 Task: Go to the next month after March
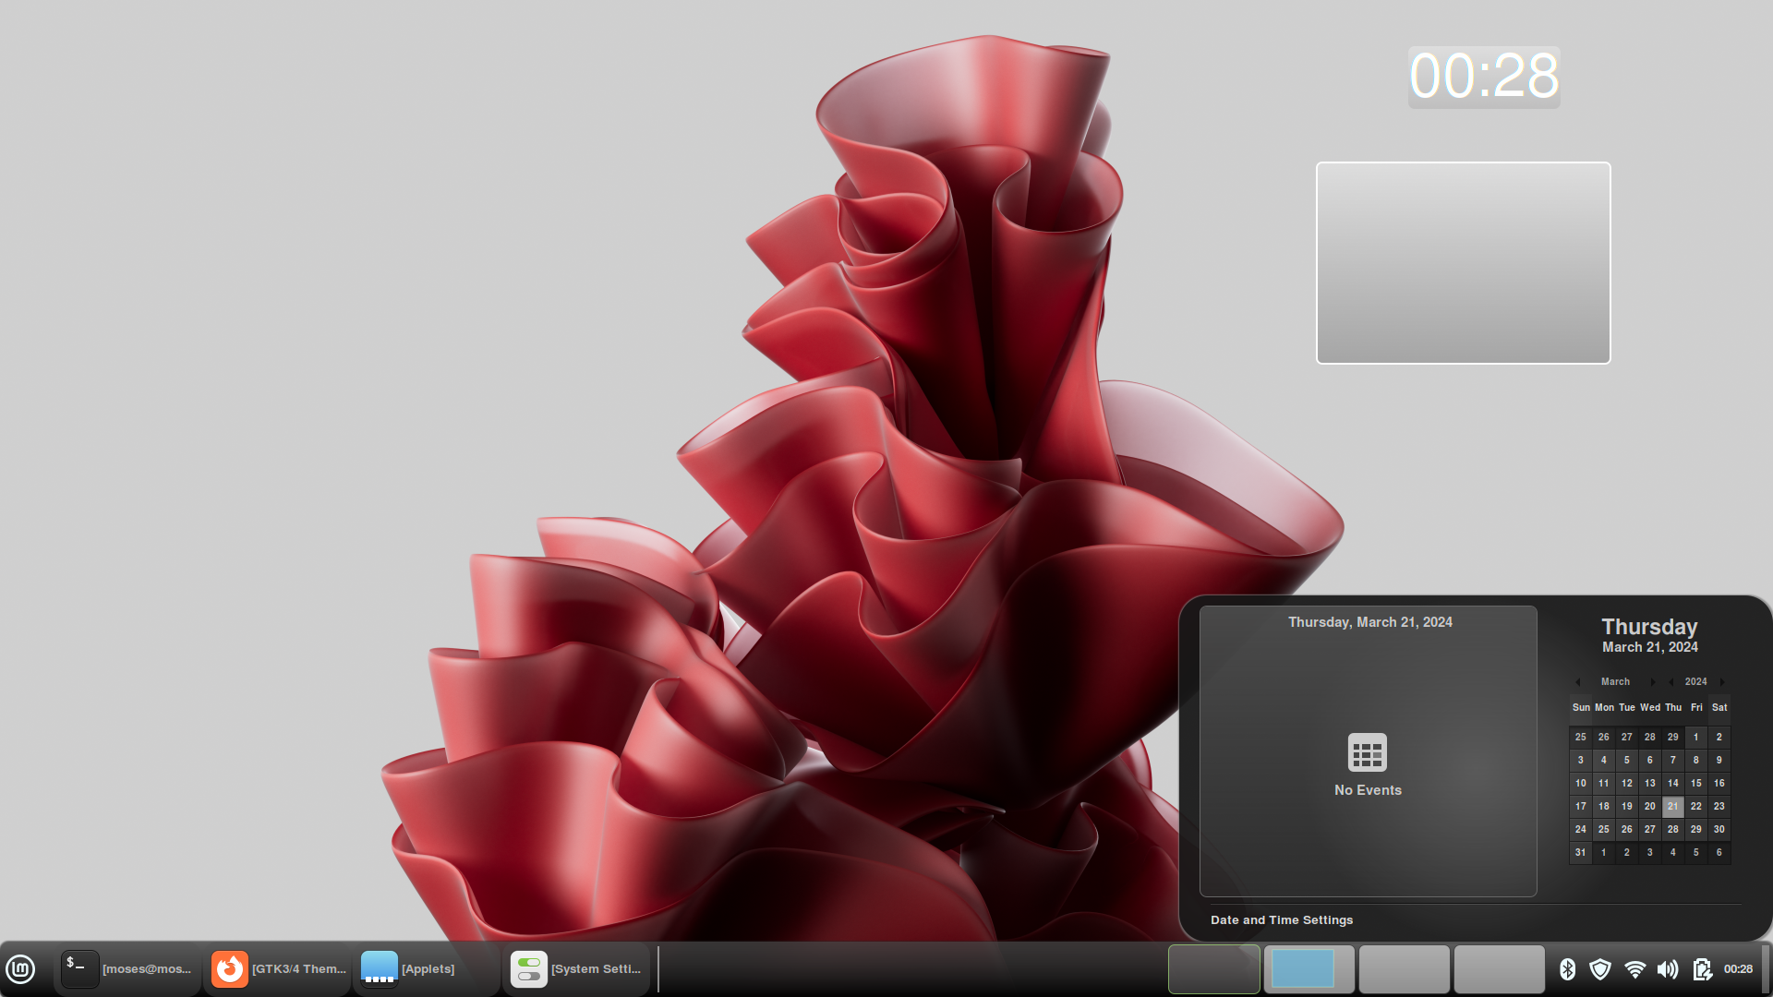pos(1653,682)
